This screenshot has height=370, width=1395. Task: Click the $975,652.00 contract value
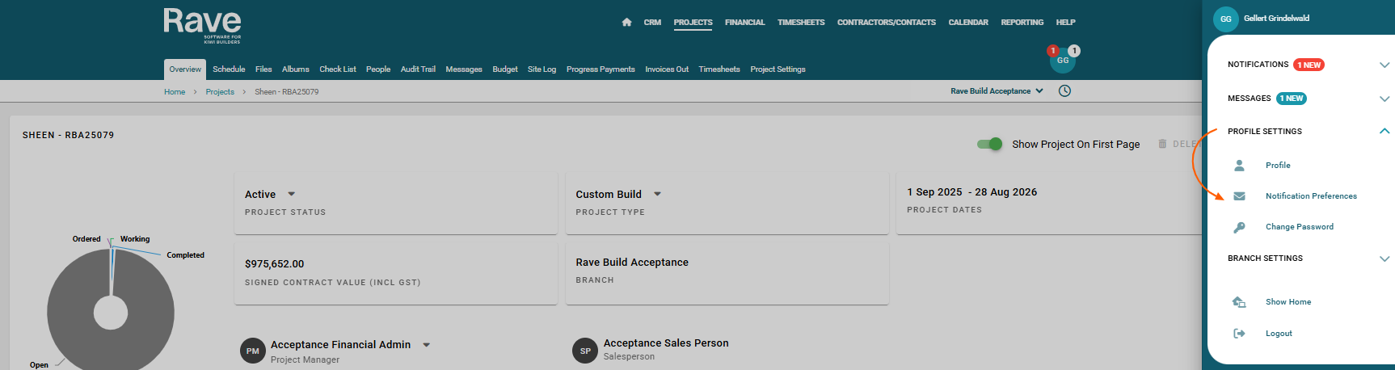point(275,264)
